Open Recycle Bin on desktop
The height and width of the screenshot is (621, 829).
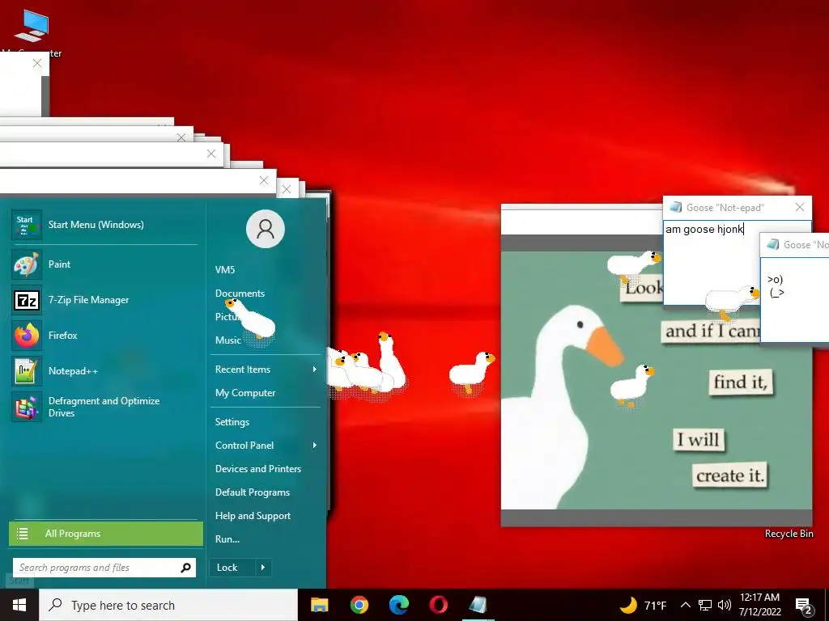point(789,534)
